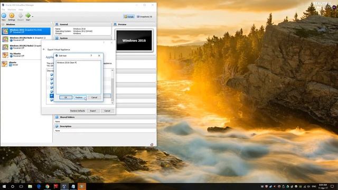
Task: Open the File menu
Action: 3,9
